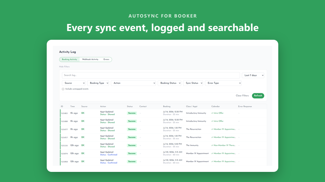Screen dimensions: 325x182
Task: Focus the Search log input field
Action: [x=151, y=75]
